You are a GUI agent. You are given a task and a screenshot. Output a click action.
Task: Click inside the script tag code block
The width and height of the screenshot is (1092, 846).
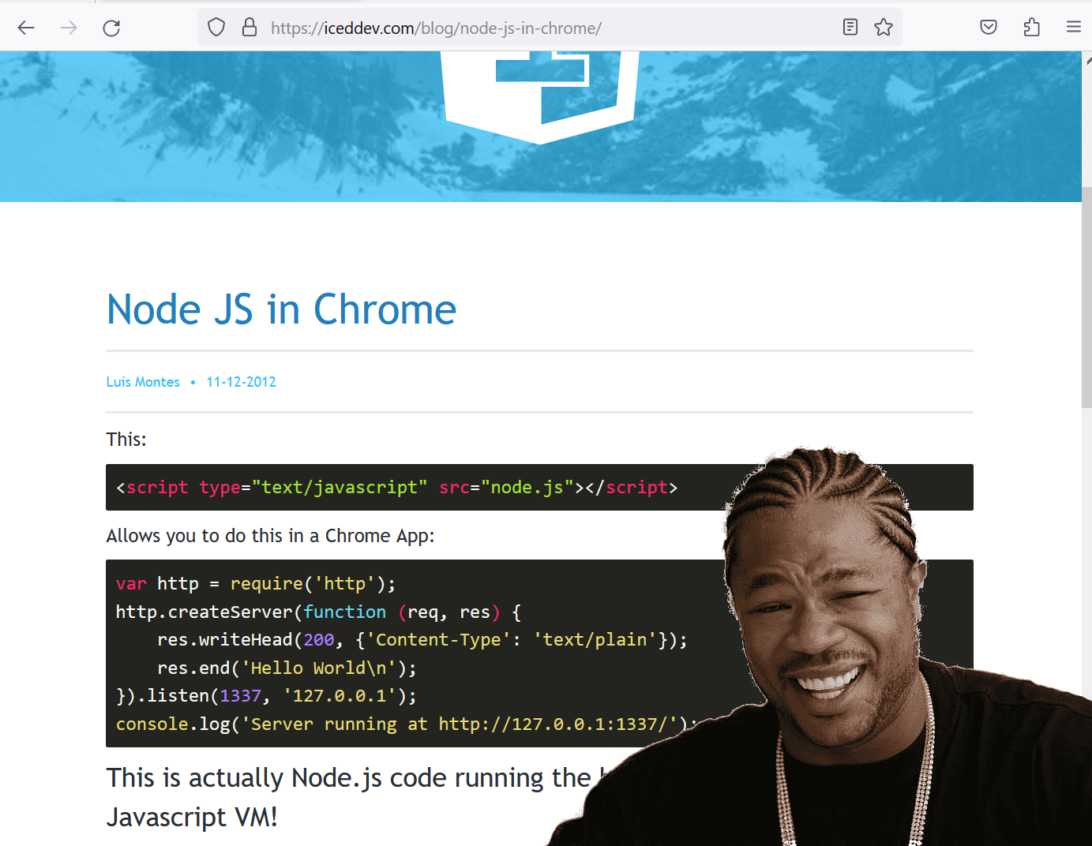pos(395,488)
